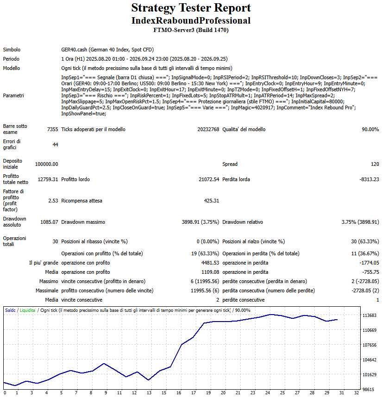The image size is (382, 398).
Task: Select the bars value '7355'
Action: coord(52,129)
